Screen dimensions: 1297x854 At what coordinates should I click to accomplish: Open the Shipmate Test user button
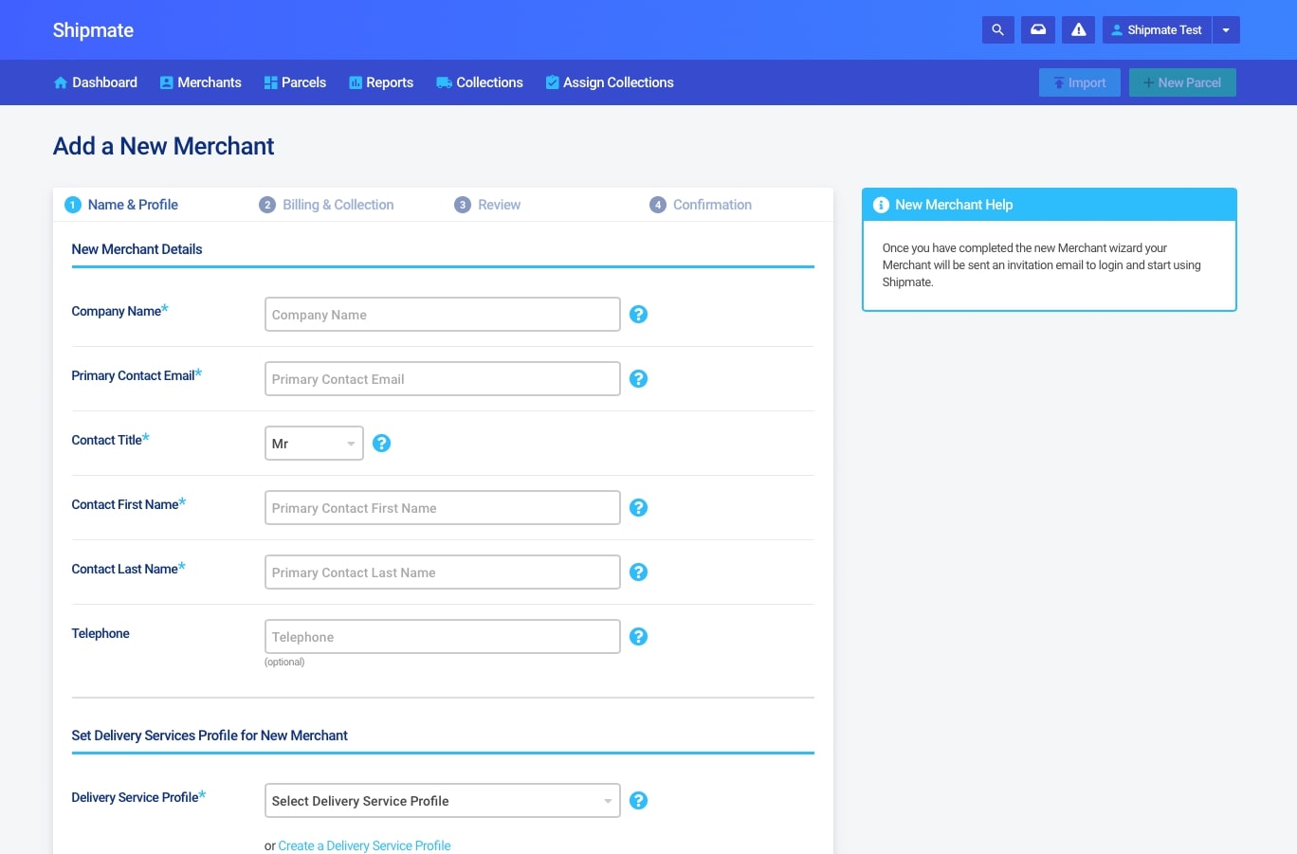pyautogui.click(x=1157, y=30)
